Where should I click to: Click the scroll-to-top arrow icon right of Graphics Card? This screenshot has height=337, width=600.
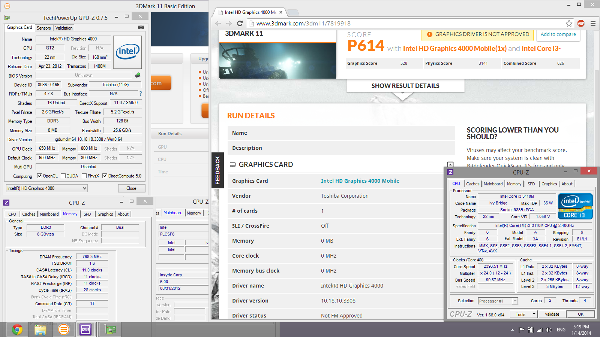450,164
